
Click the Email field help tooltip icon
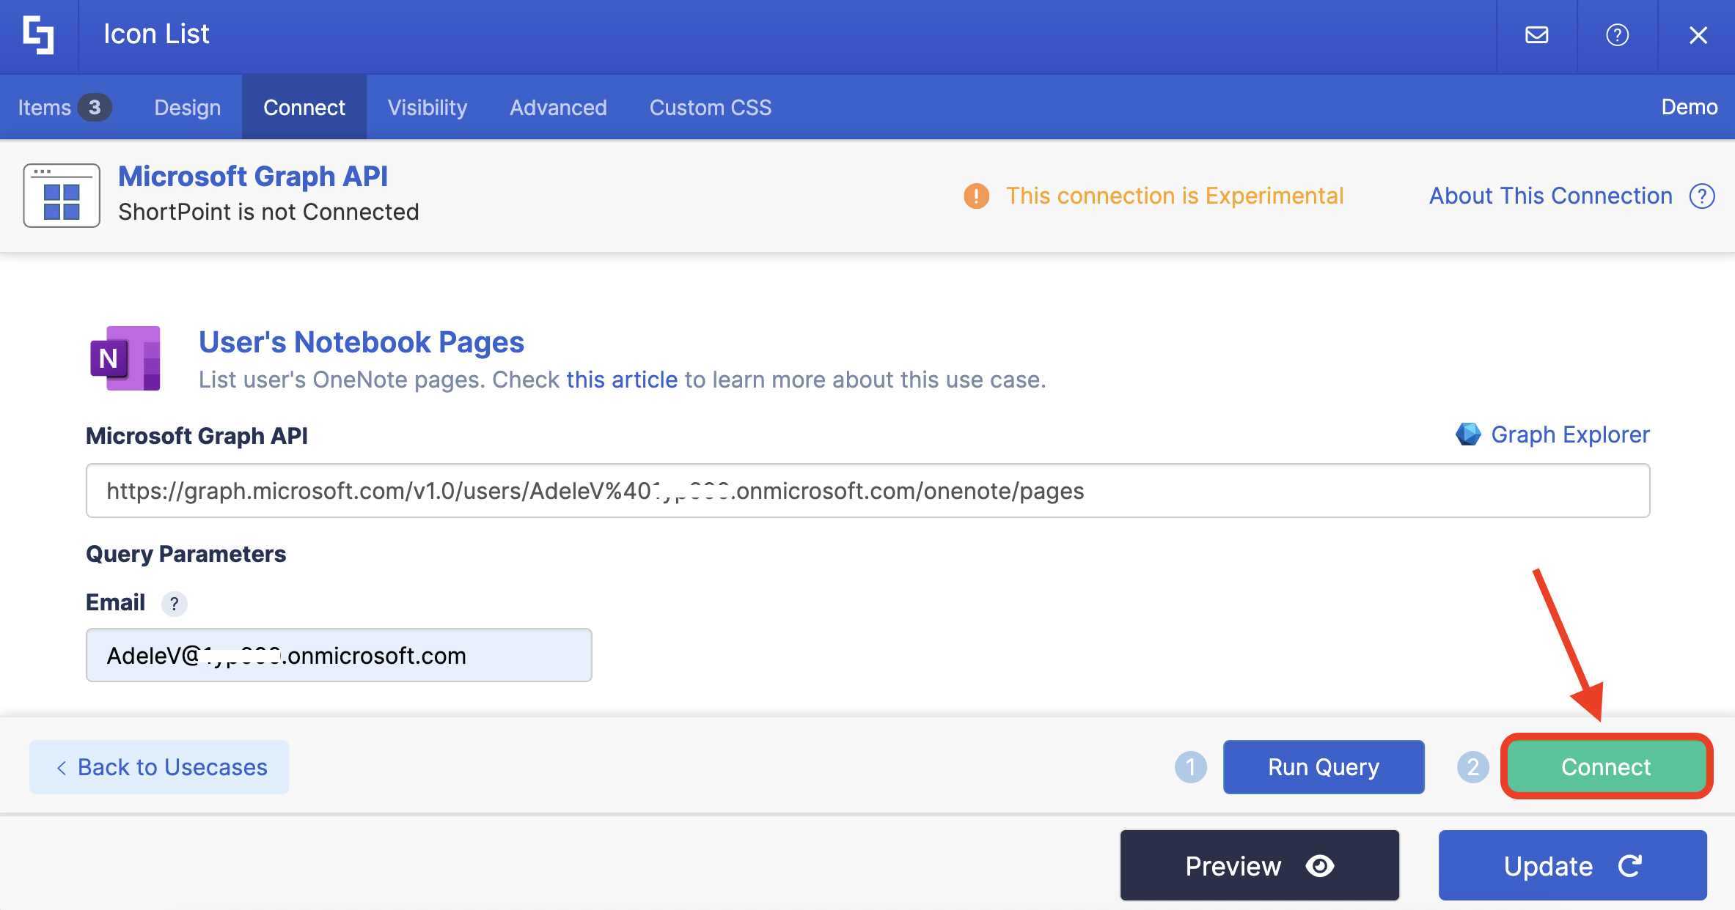click(x=174, y=604)
